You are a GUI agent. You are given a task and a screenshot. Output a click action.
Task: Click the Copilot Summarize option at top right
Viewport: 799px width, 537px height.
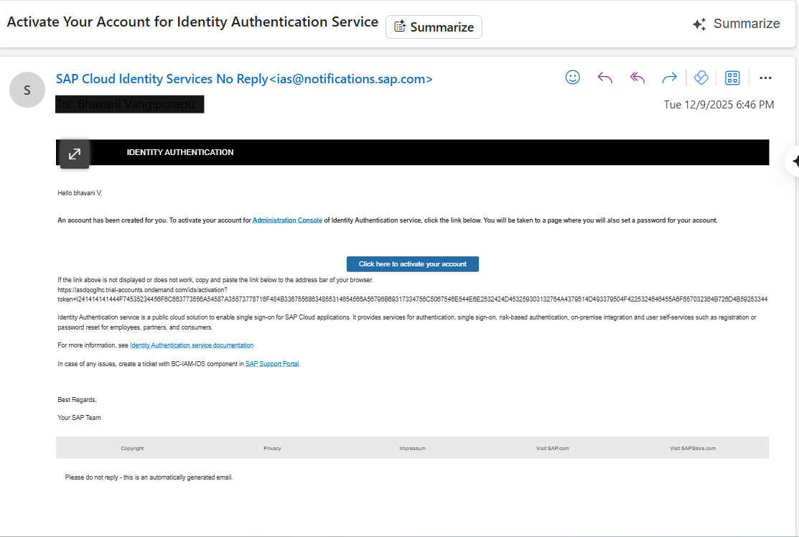(x=736, y=24)
